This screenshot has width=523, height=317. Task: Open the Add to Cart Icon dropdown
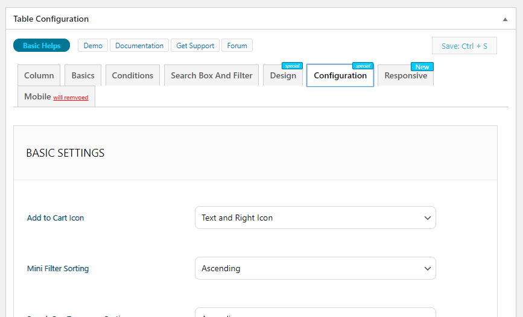coord(315,218)
